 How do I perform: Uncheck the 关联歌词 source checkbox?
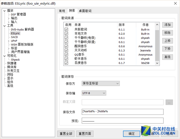66,29
